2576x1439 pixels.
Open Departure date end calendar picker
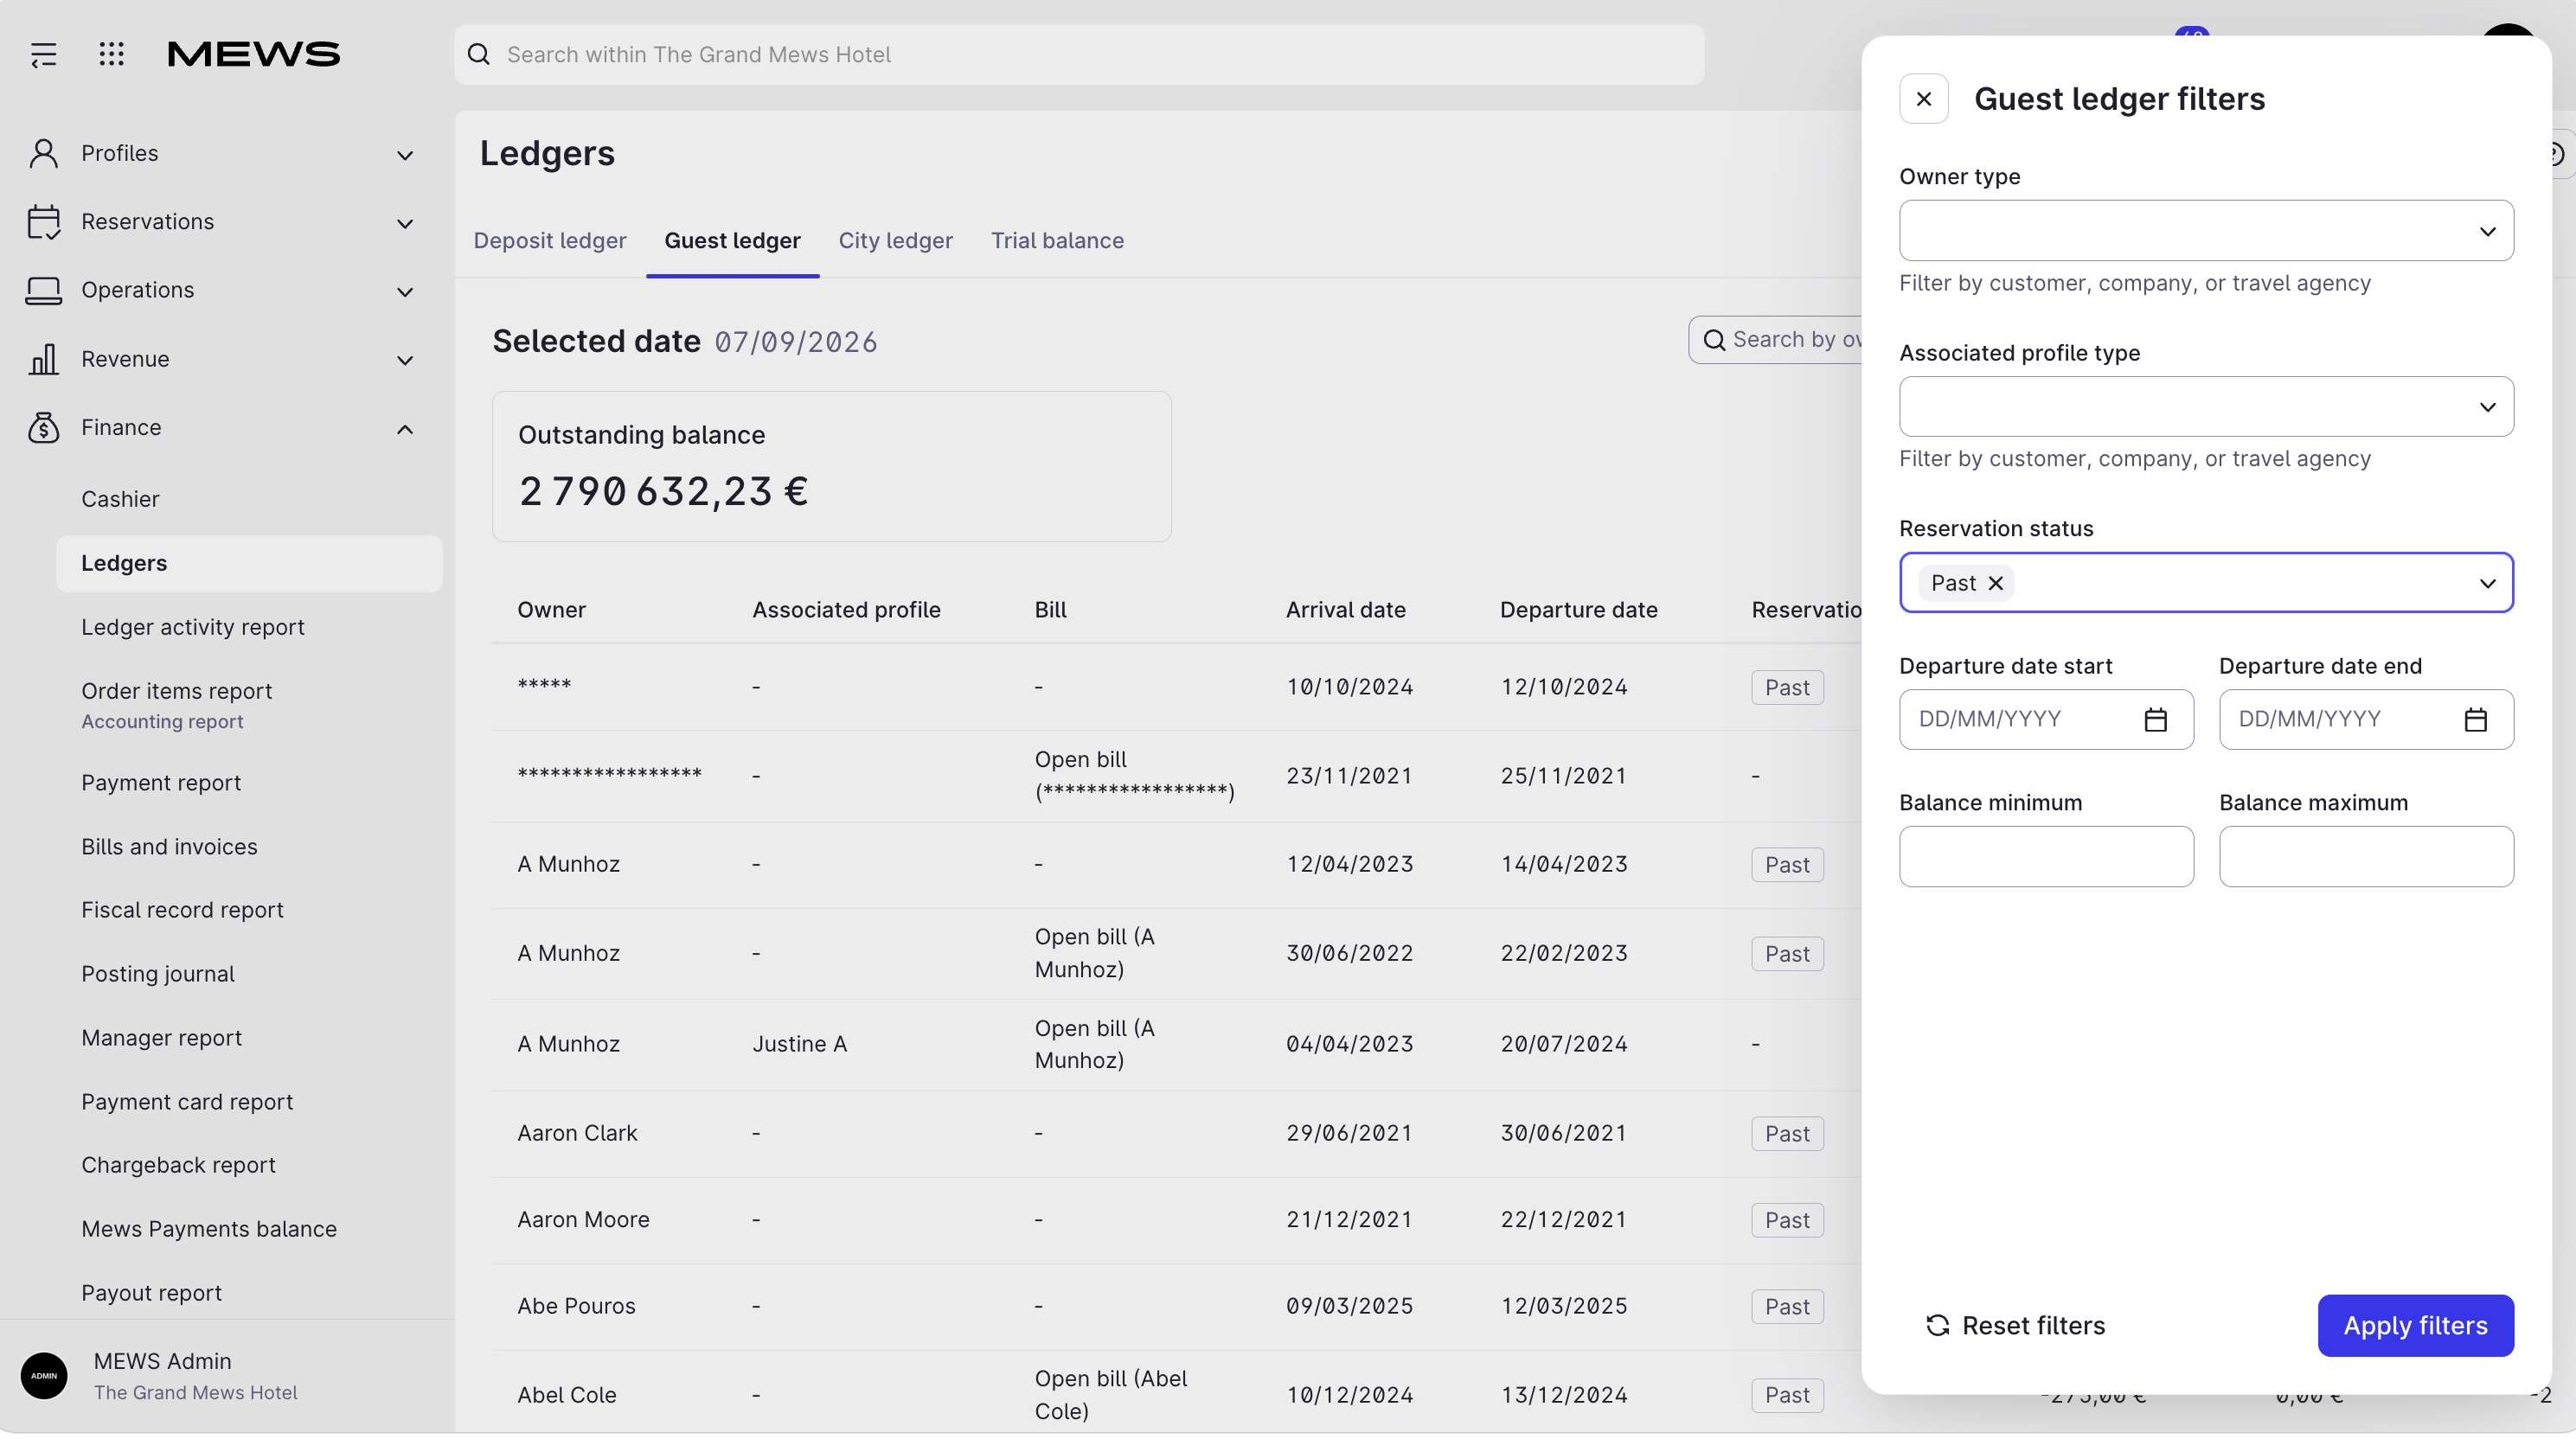(x=2475, y=720)
